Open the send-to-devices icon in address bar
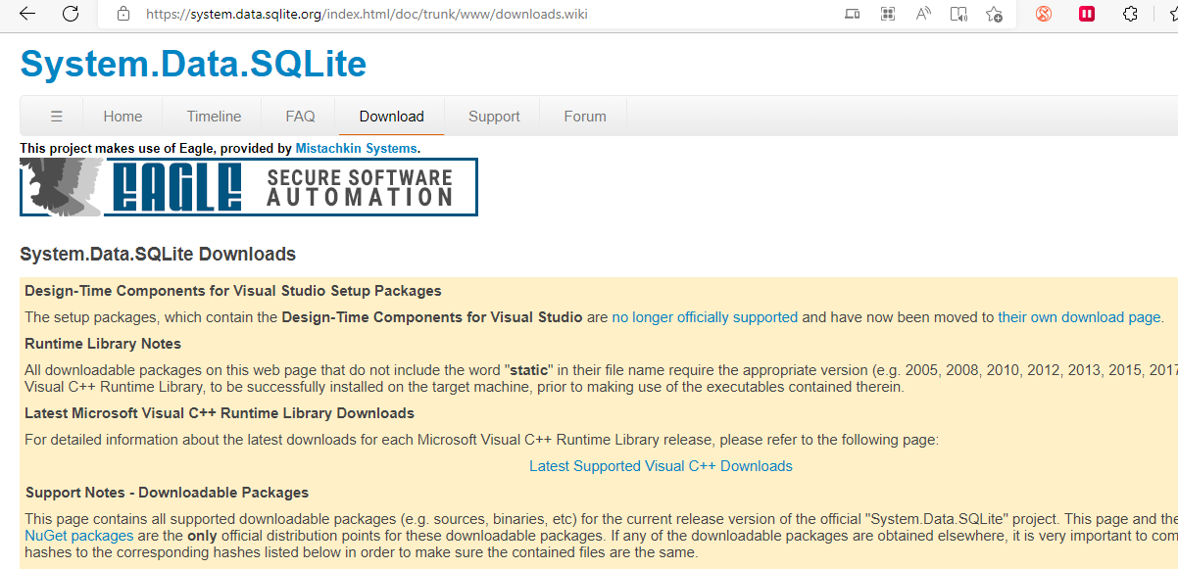Viewport: 1178px width, 569px height. (853, 14)
